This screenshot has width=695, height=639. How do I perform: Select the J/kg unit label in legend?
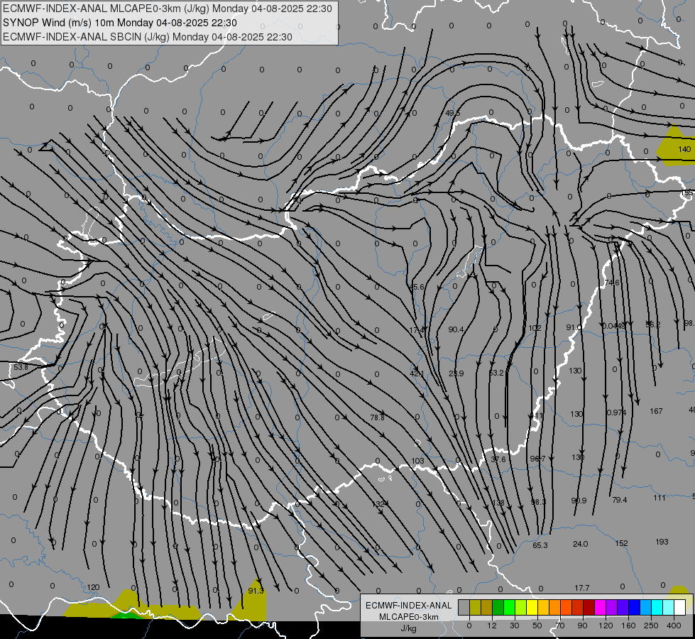coord(409,628)
